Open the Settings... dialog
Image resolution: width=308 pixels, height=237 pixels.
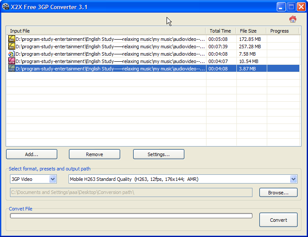(x=159, y=154)
